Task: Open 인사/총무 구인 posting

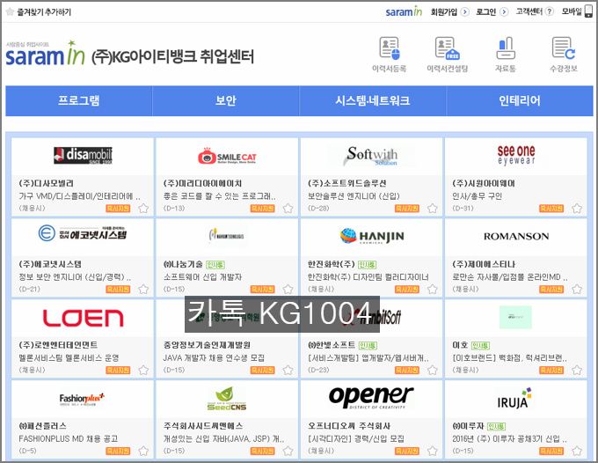Action: pos(478,196)
